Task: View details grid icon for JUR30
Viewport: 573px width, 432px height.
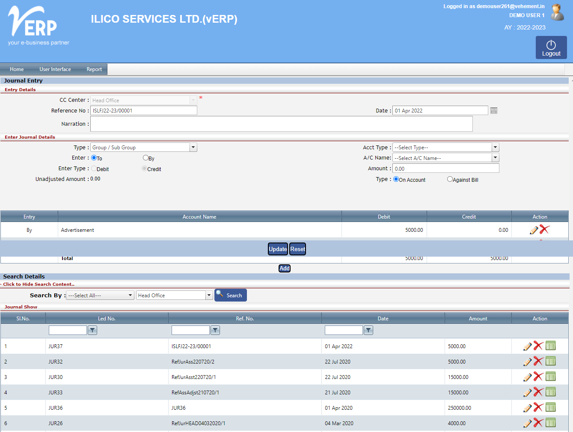Action: (551, 376)
